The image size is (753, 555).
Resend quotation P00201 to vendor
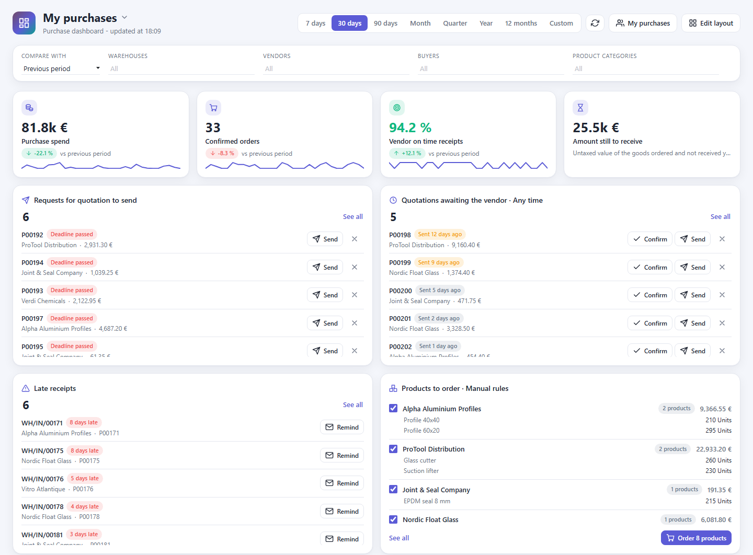click(692, 323)
